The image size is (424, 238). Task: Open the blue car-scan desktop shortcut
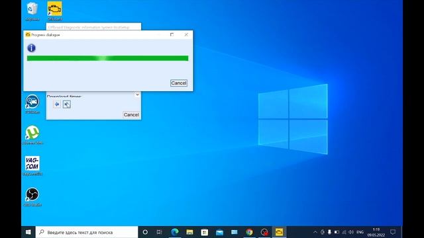(x=32, y=104)
